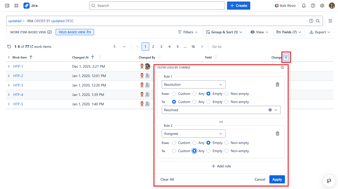338x189 pixels.
Task: Open the Assignee field dropdown
Action: tap(193, 134)
